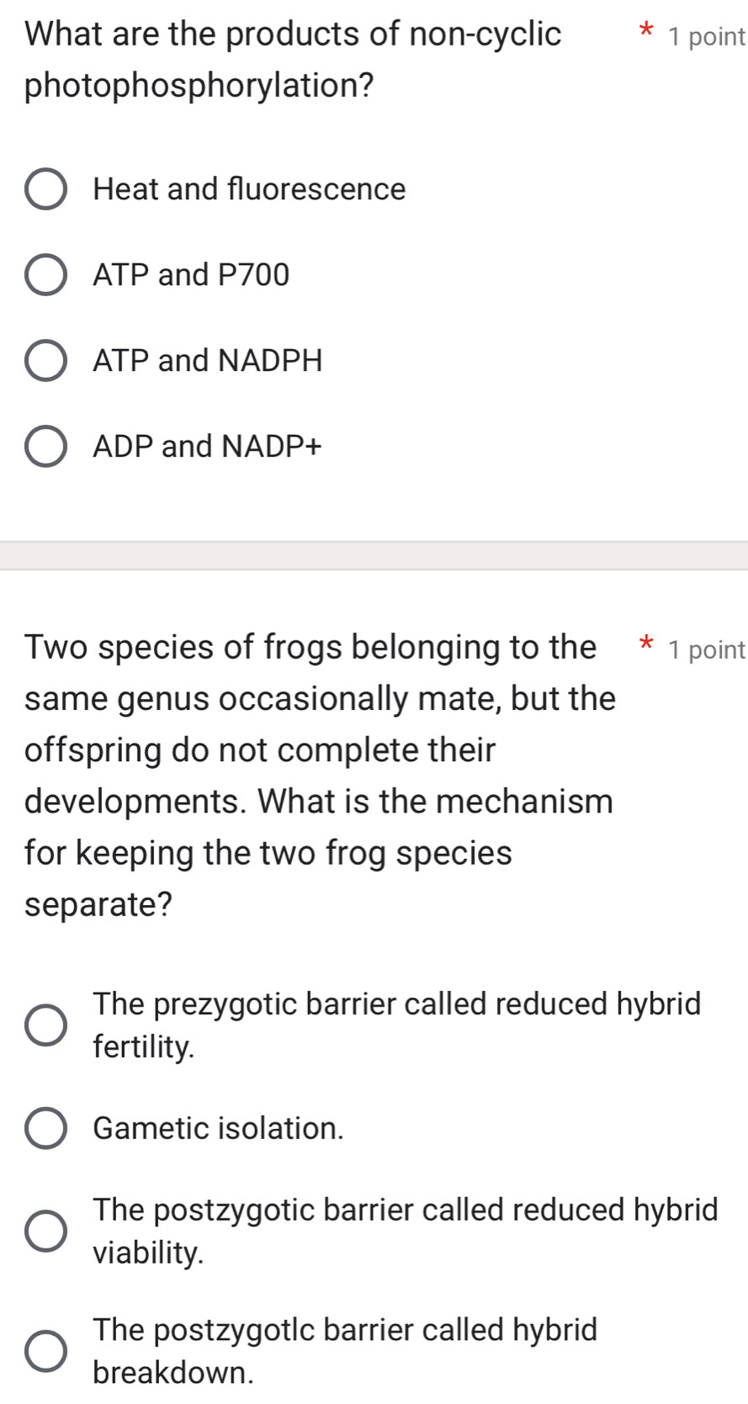748x1404 pixels.
Task: Click the "ADP and NADP+" answer text
Action: pyautogui.click(x=205, y=447)
